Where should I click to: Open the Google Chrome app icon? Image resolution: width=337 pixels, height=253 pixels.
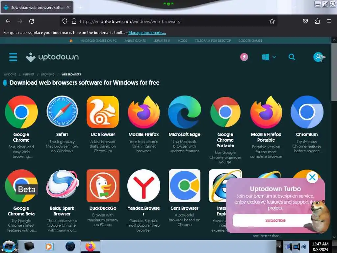click(21, 112)
